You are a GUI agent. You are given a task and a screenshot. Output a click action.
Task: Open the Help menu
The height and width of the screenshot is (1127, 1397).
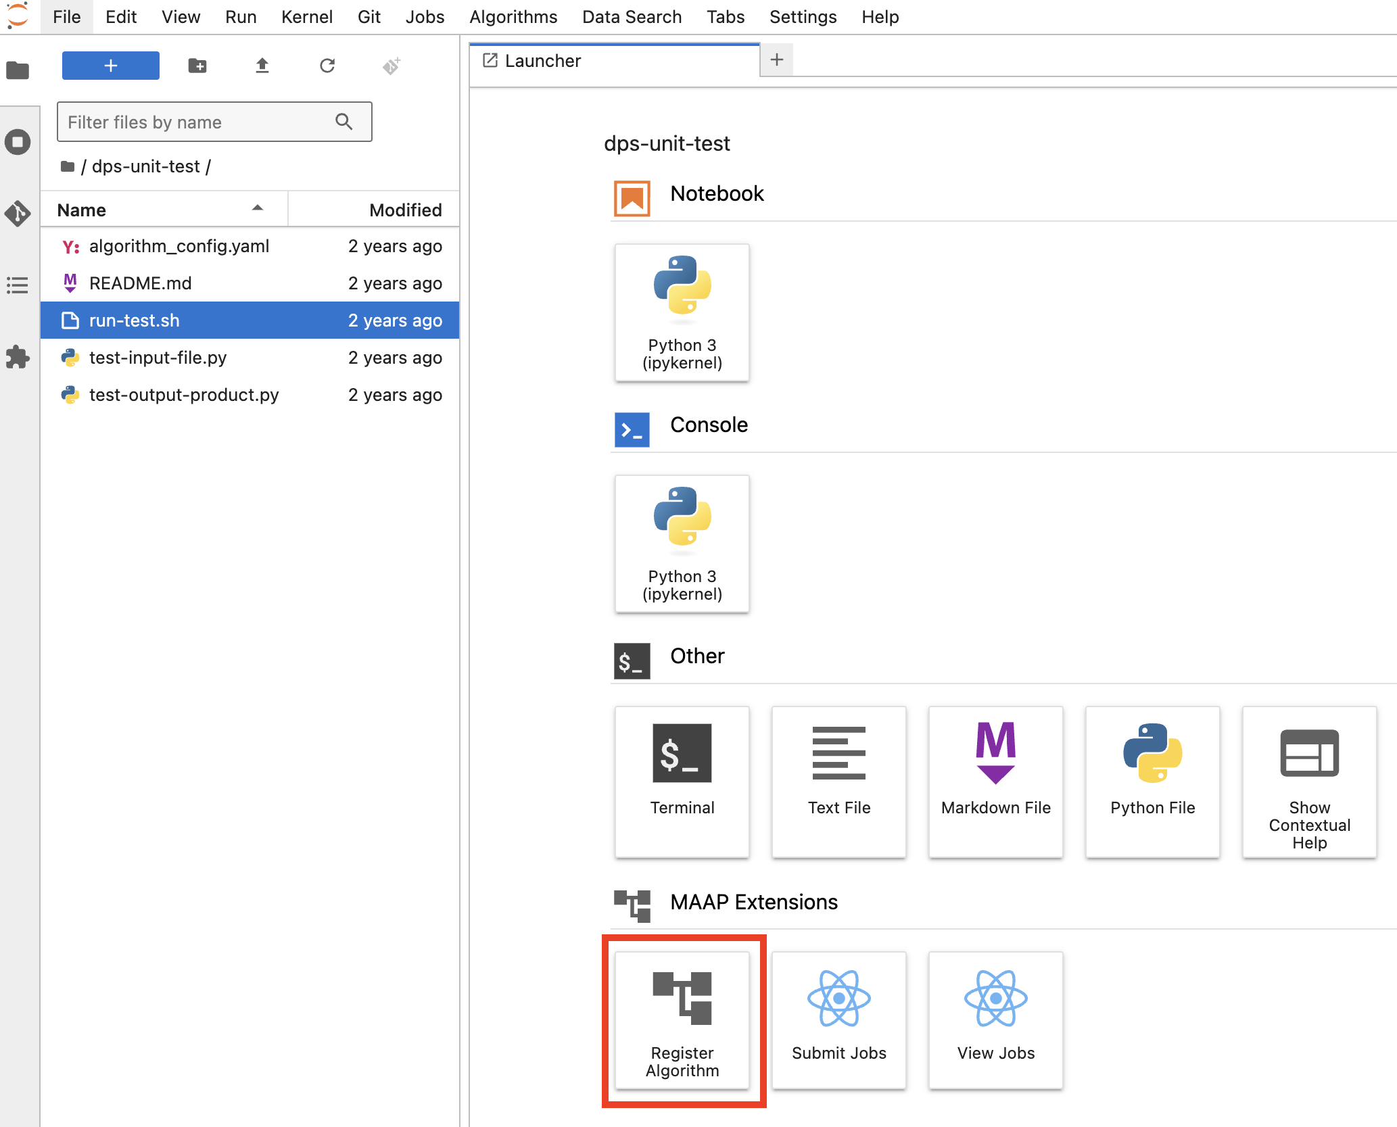(880, 17)
